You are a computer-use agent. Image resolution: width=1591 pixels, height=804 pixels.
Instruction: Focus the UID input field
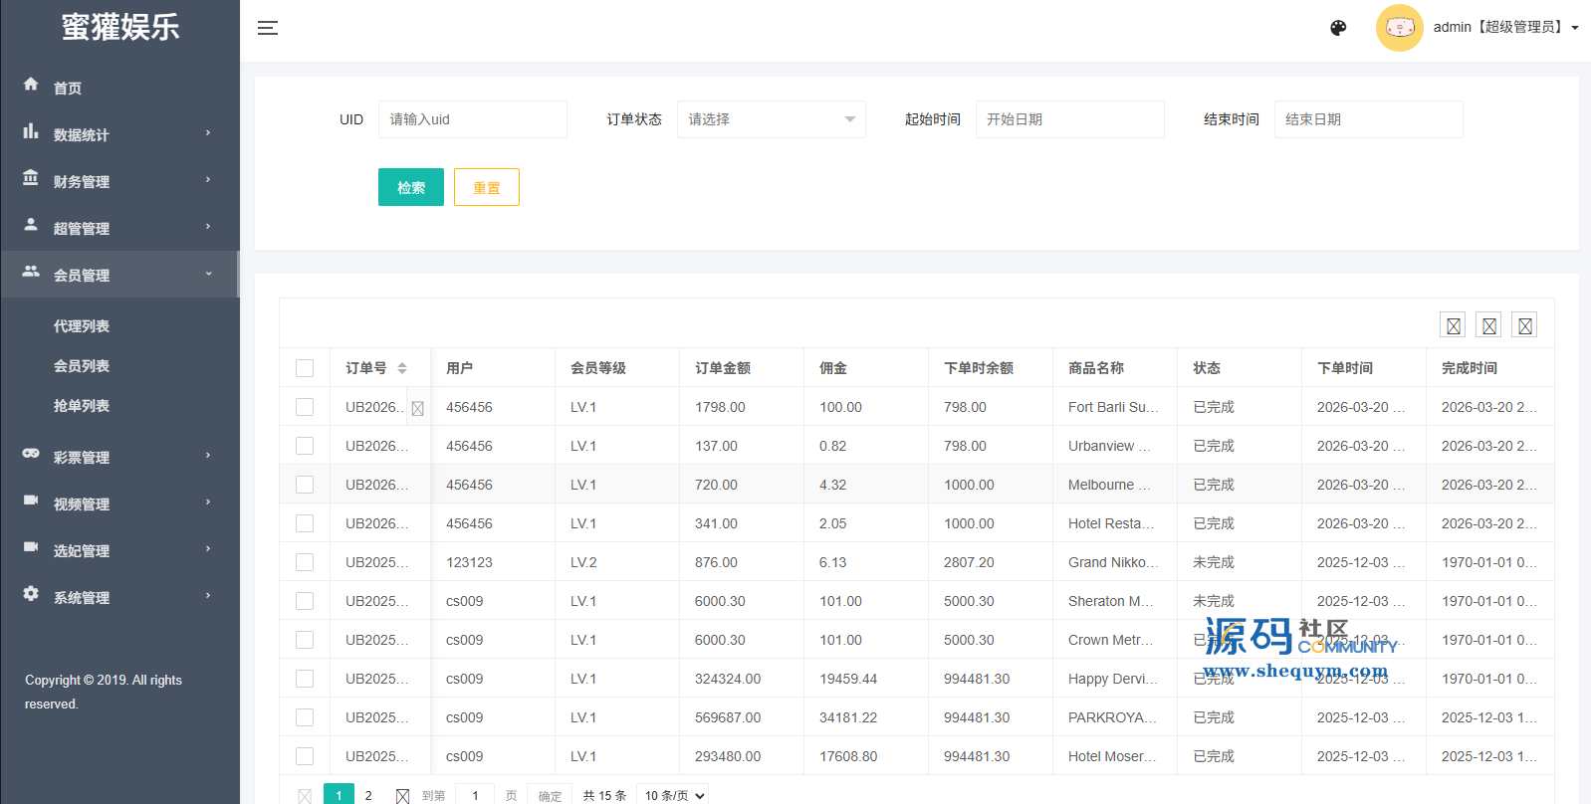coord(472,119)
